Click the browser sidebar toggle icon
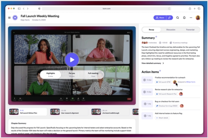This screenshot has height=138, width=208. (x=19, y=8)
